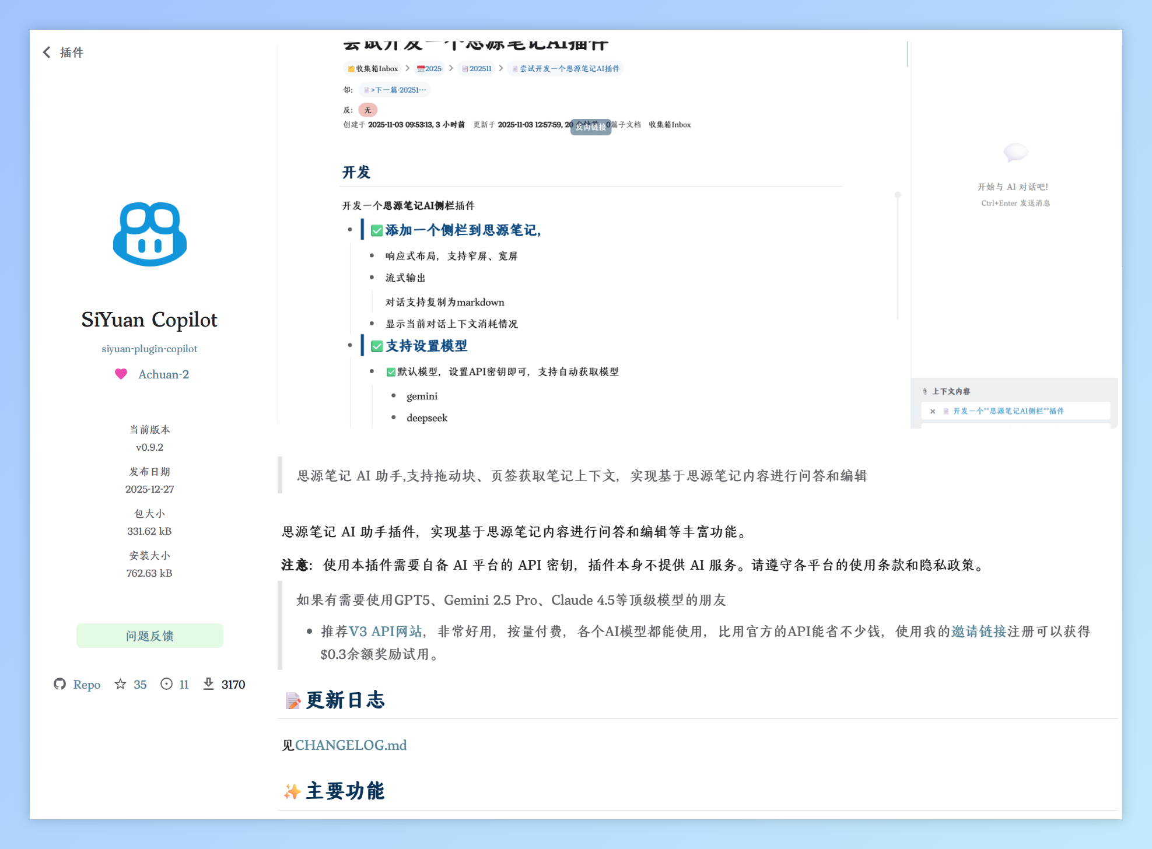Click the GitHub Repo icon
Viewport: 1152px width, 849px height.
pyautogui.click(x=59, y=684)
